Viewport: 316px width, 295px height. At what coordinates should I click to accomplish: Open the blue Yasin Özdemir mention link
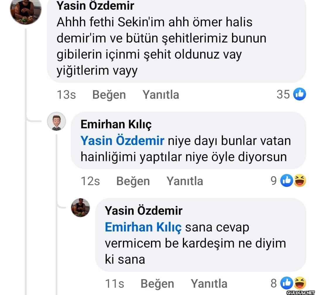point(122,141)
